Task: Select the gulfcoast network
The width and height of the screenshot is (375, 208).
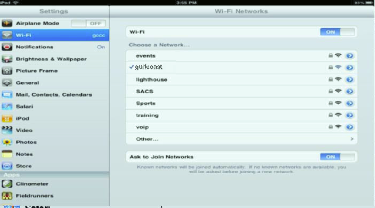Action: [242, 67]
